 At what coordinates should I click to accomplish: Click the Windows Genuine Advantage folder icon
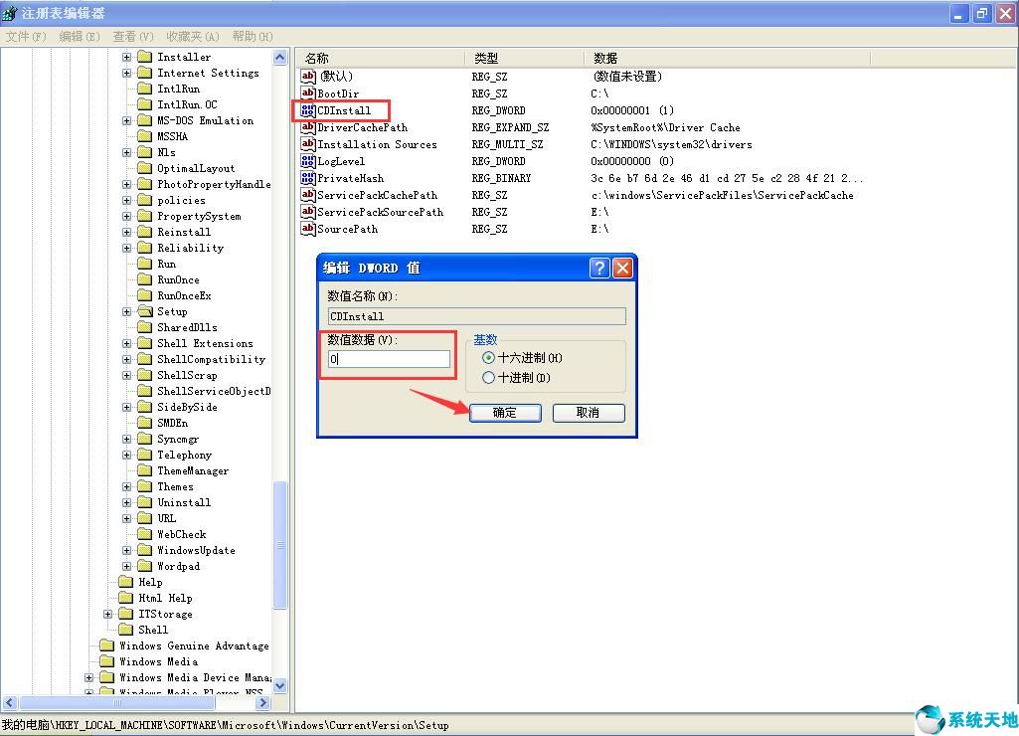point(107,645)
